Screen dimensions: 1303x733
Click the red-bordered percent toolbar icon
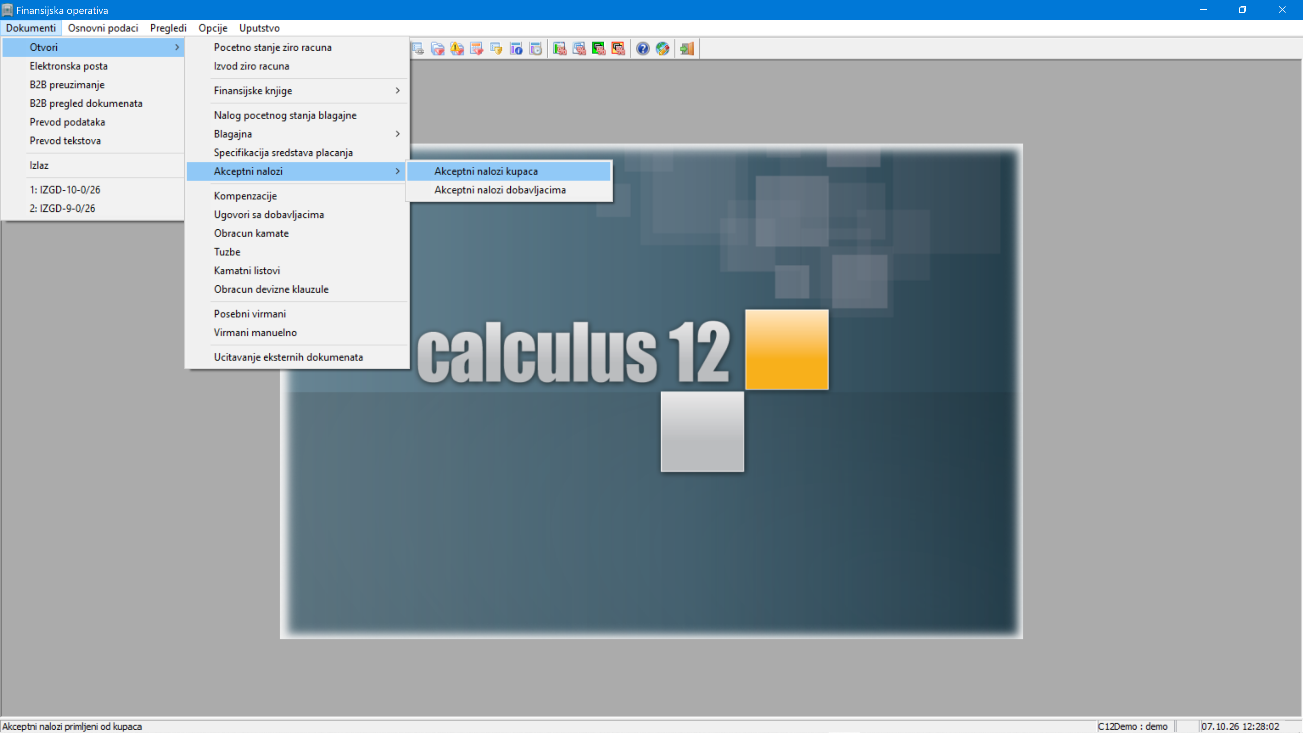(618, 49)
